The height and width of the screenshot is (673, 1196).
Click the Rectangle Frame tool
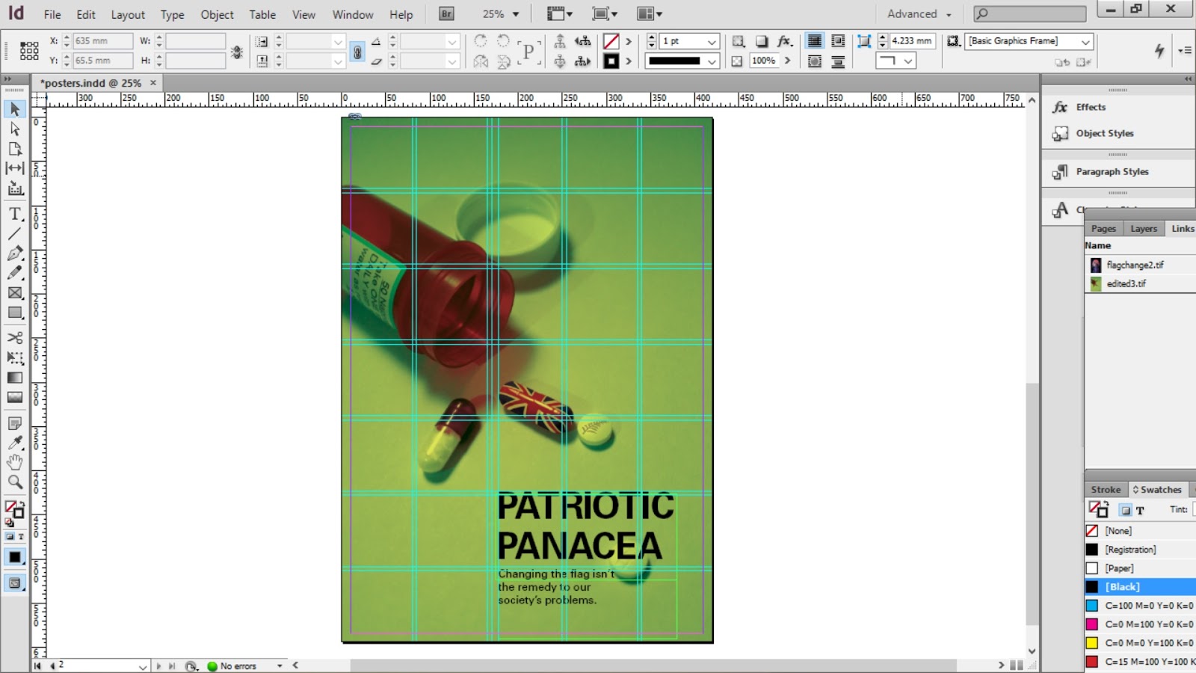point(15,293)
